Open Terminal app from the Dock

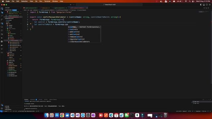pos(132,115)
